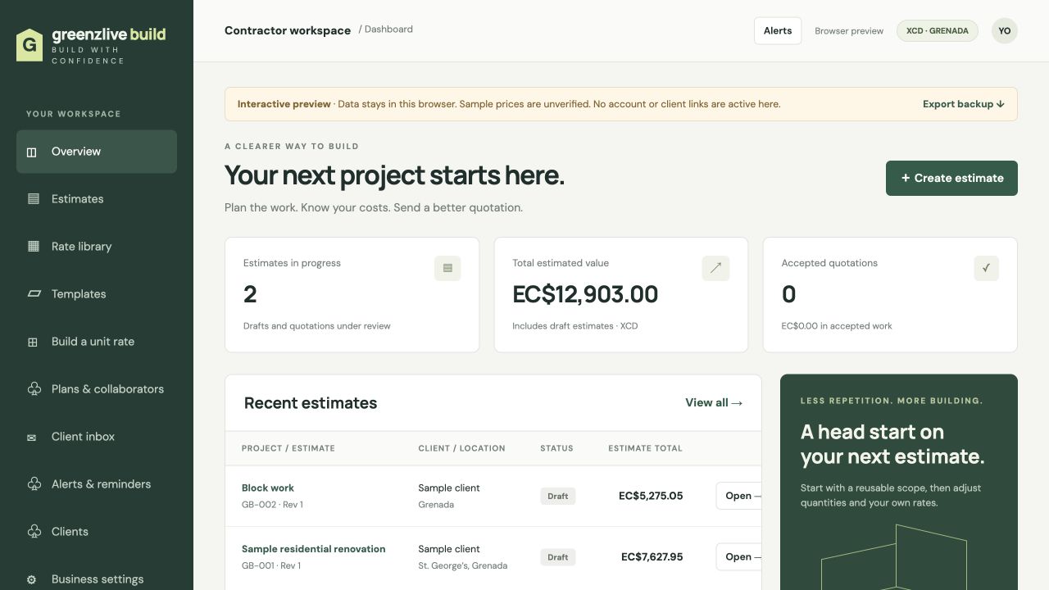This screenshot has height=590, width=1049.
Task: Click the Clients sidebar icon
Action: click(34, 532)
